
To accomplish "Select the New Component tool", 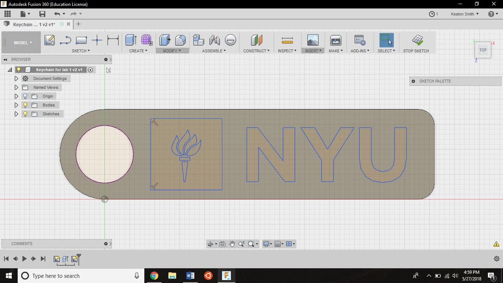I will [x=198, y=40].
